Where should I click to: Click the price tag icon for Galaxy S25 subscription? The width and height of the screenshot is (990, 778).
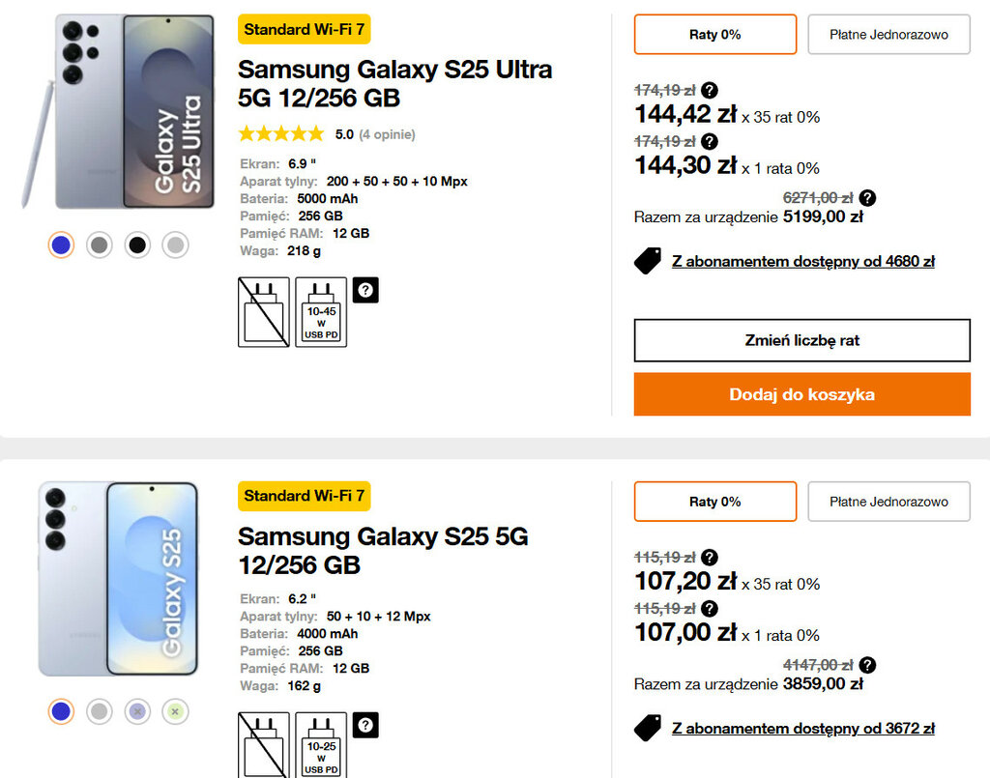(x=648, y=728)
